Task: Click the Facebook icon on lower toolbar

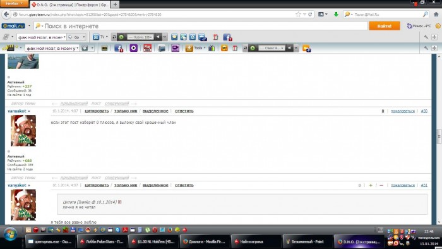Action: point(119,48)
